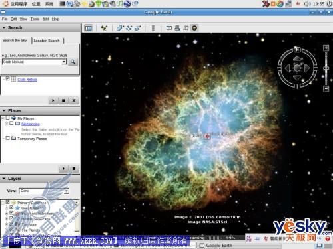
Task: Open the Crab Nebula search result link
Action: pyautogui.click(x=27, y=79)
